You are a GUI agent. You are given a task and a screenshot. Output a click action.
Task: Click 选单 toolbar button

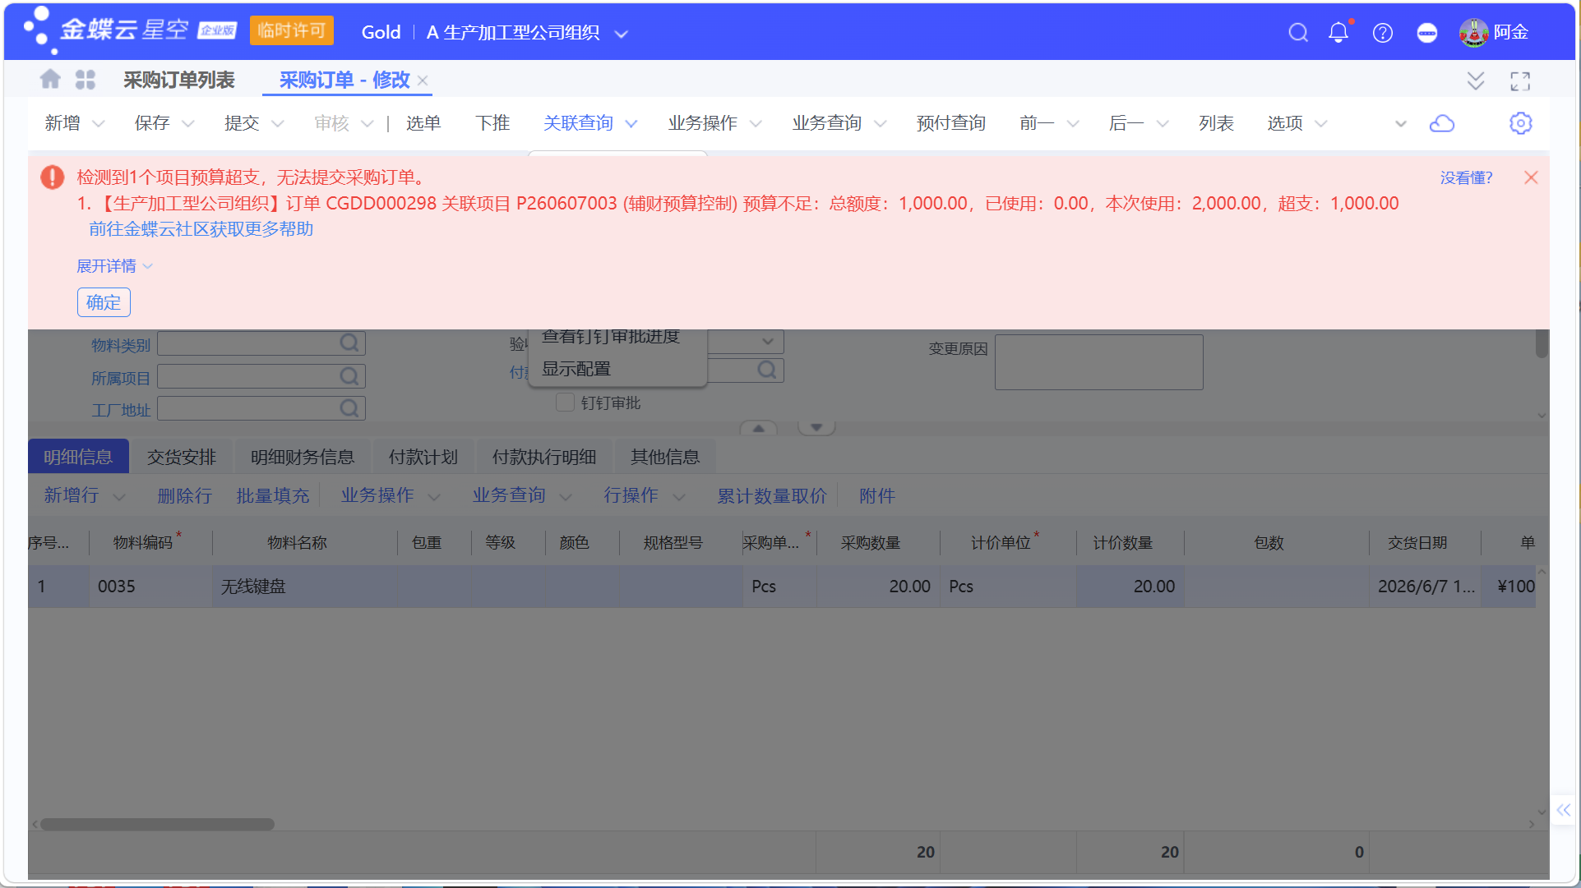tap(423, 123)
